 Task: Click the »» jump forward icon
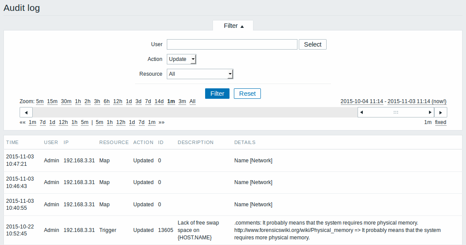tap(162, 122)
